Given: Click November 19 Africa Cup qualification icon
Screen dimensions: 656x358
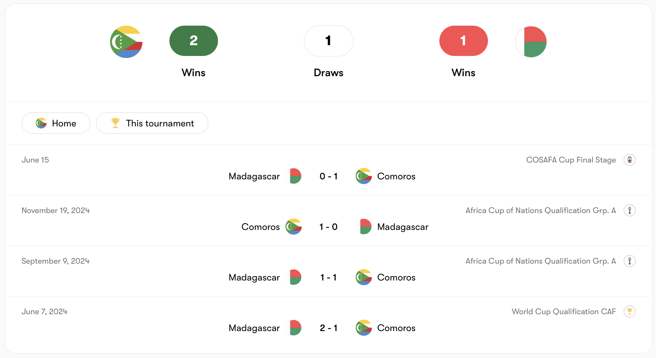Looking at the screenshot, I should [629, 210].
